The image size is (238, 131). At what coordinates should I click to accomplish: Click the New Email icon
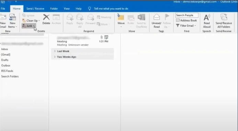[x=3, y=17]
